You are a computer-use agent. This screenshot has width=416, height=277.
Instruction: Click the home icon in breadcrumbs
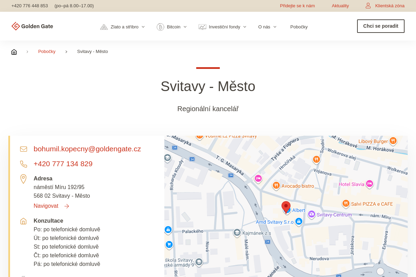(14, 52)
